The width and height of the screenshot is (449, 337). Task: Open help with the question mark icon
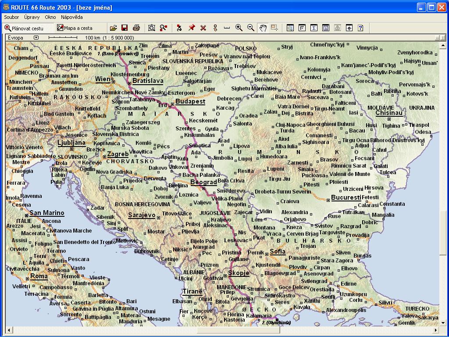[x=361, y=28]
